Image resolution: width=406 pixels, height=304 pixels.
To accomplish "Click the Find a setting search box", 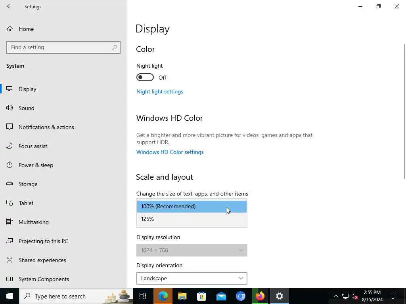I will pos(63,47).
